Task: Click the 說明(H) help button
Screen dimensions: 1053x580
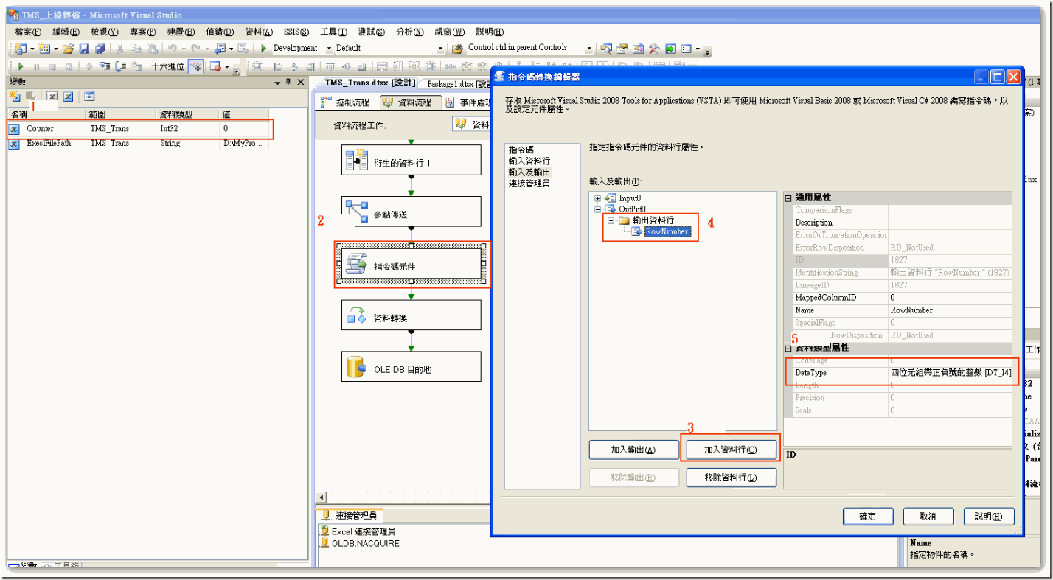Action: [x=989, y=517]
